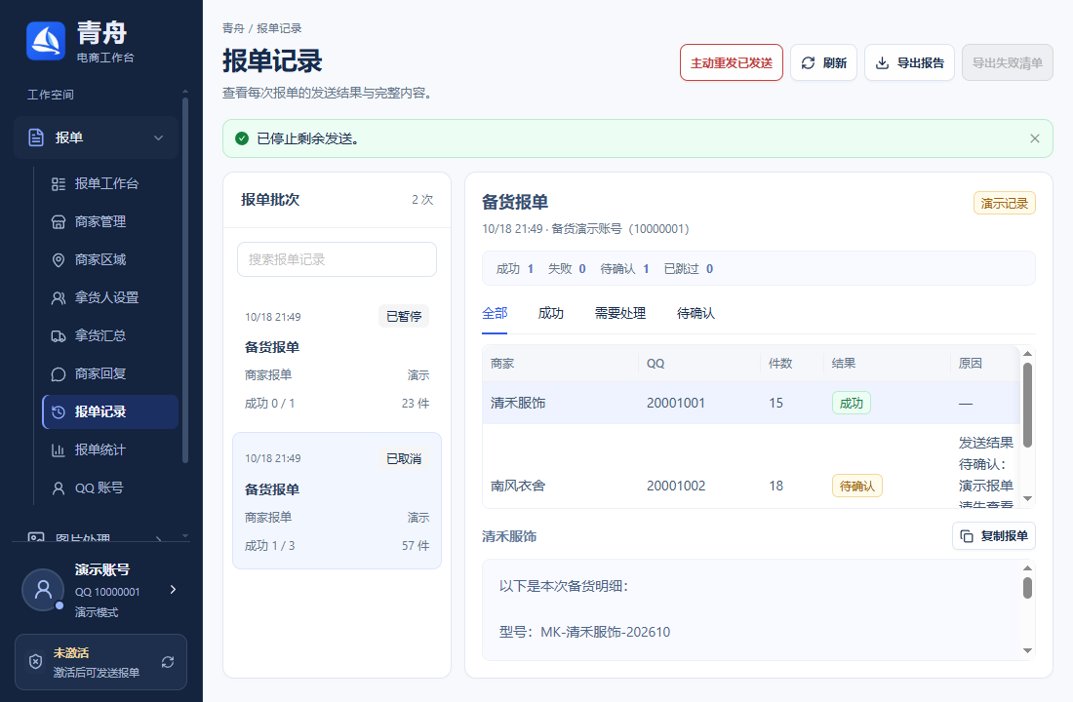Click the 复制报单 copy button

(994, 535)
